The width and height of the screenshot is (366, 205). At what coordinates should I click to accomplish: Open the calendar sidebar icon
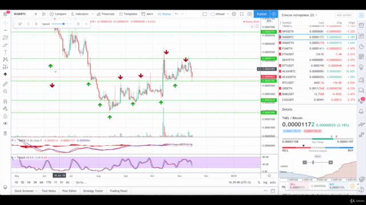tap(361, 56)
